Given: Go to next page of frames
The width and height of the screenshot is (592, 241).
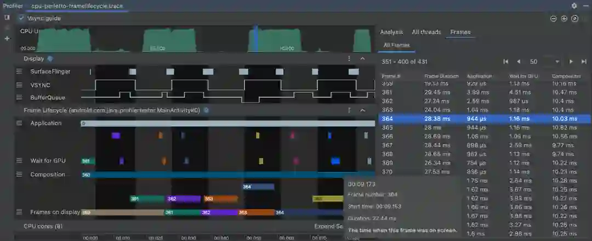Looking at the screenshot, I should click(571, 61).
